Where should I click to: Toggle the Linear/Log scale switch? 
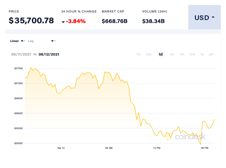point(23,41)
